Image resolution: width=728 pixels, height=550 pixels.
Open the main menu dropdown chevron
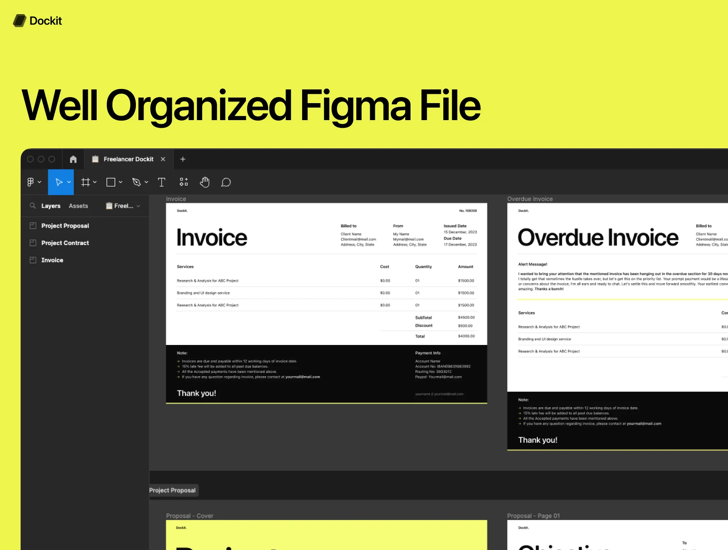point(40,182)
